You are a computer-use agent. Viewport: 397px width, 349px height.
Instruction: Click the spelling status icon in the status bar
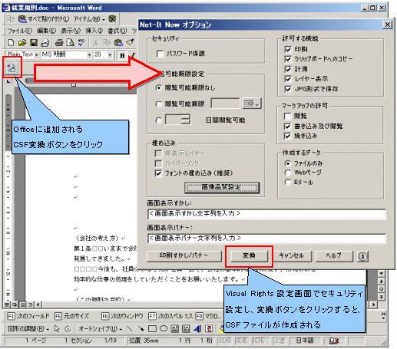334,341
